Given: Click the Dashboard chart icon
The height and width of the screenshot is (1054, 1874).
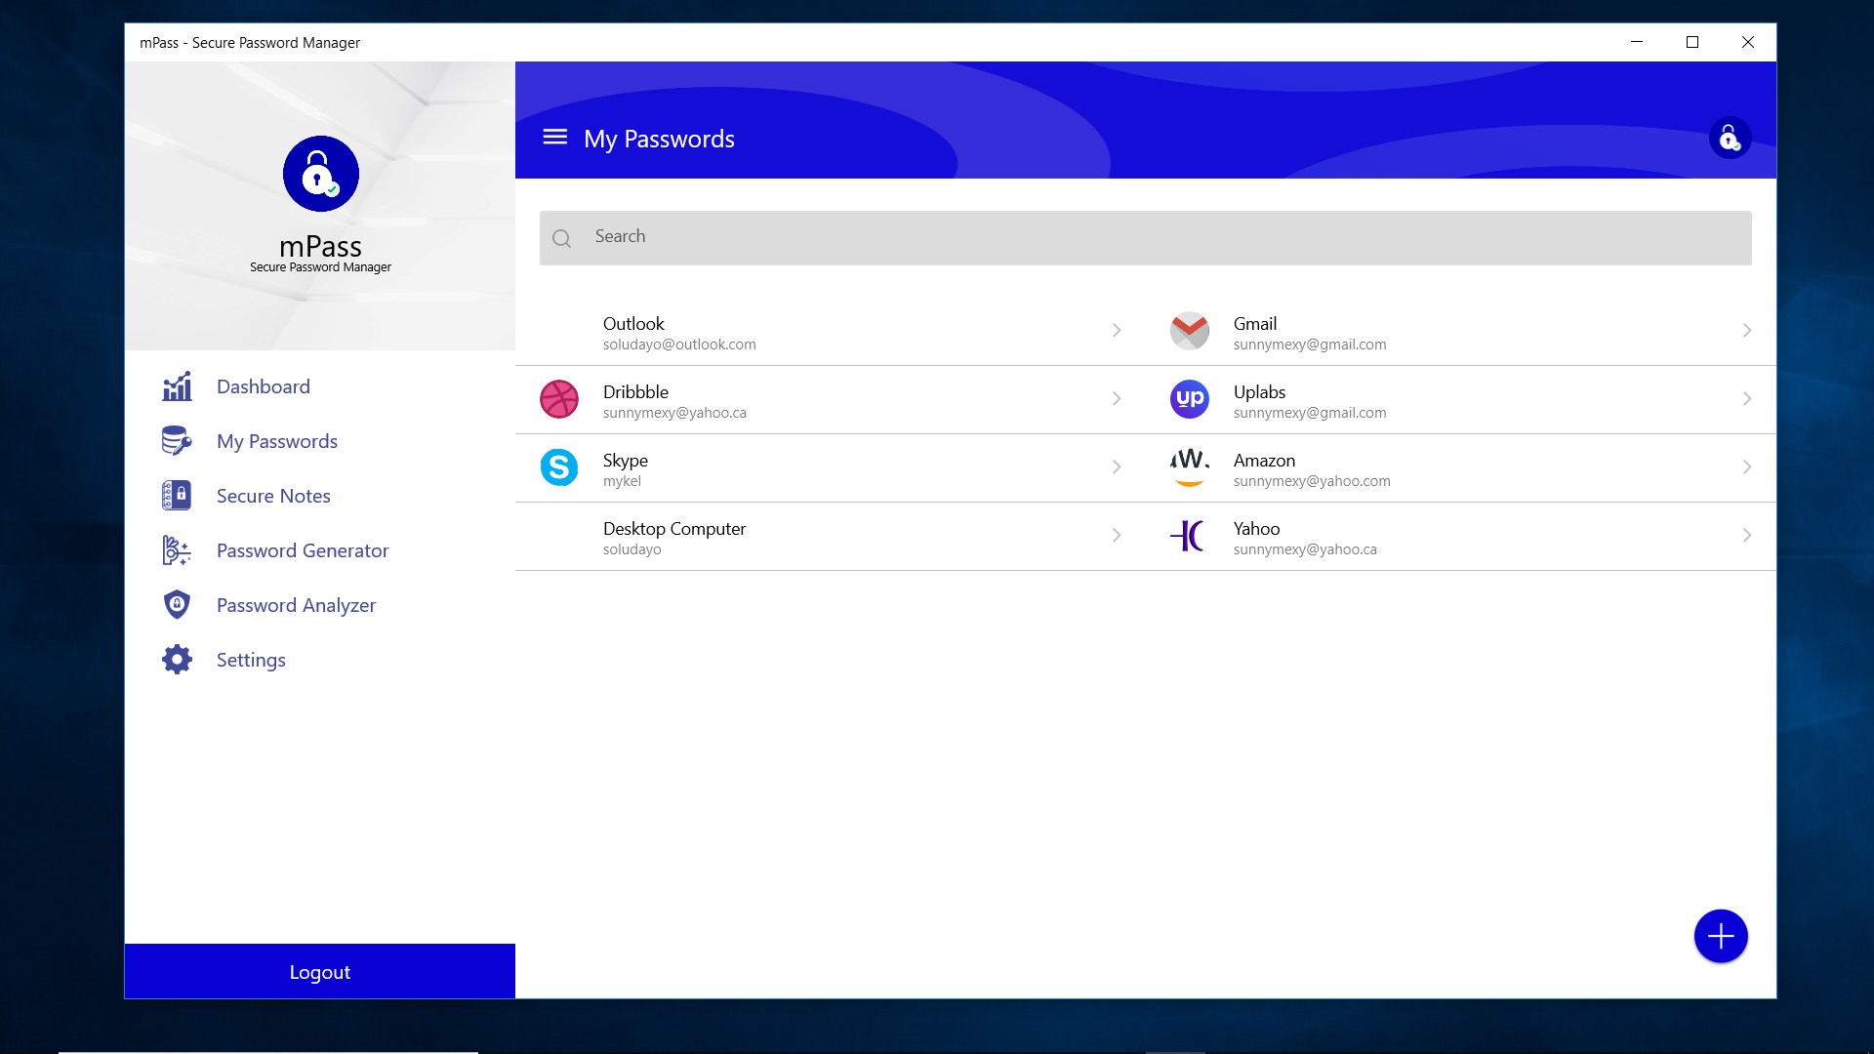Looking at the screenshot, I should click(177, 386).
